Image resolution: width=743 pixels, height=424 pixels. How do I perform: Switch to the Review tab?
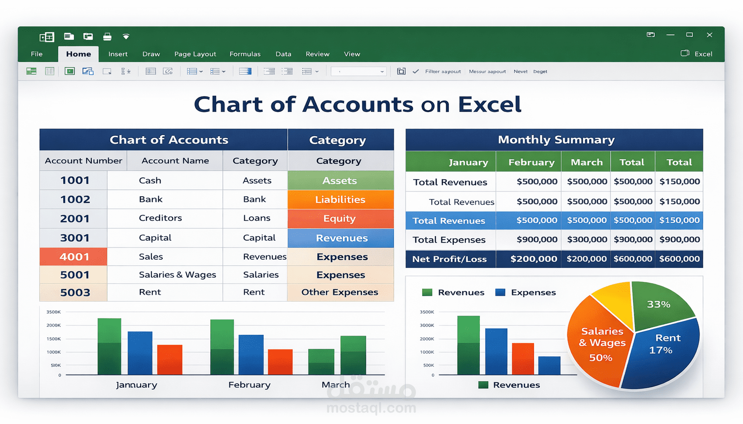[x=317, y=54]
